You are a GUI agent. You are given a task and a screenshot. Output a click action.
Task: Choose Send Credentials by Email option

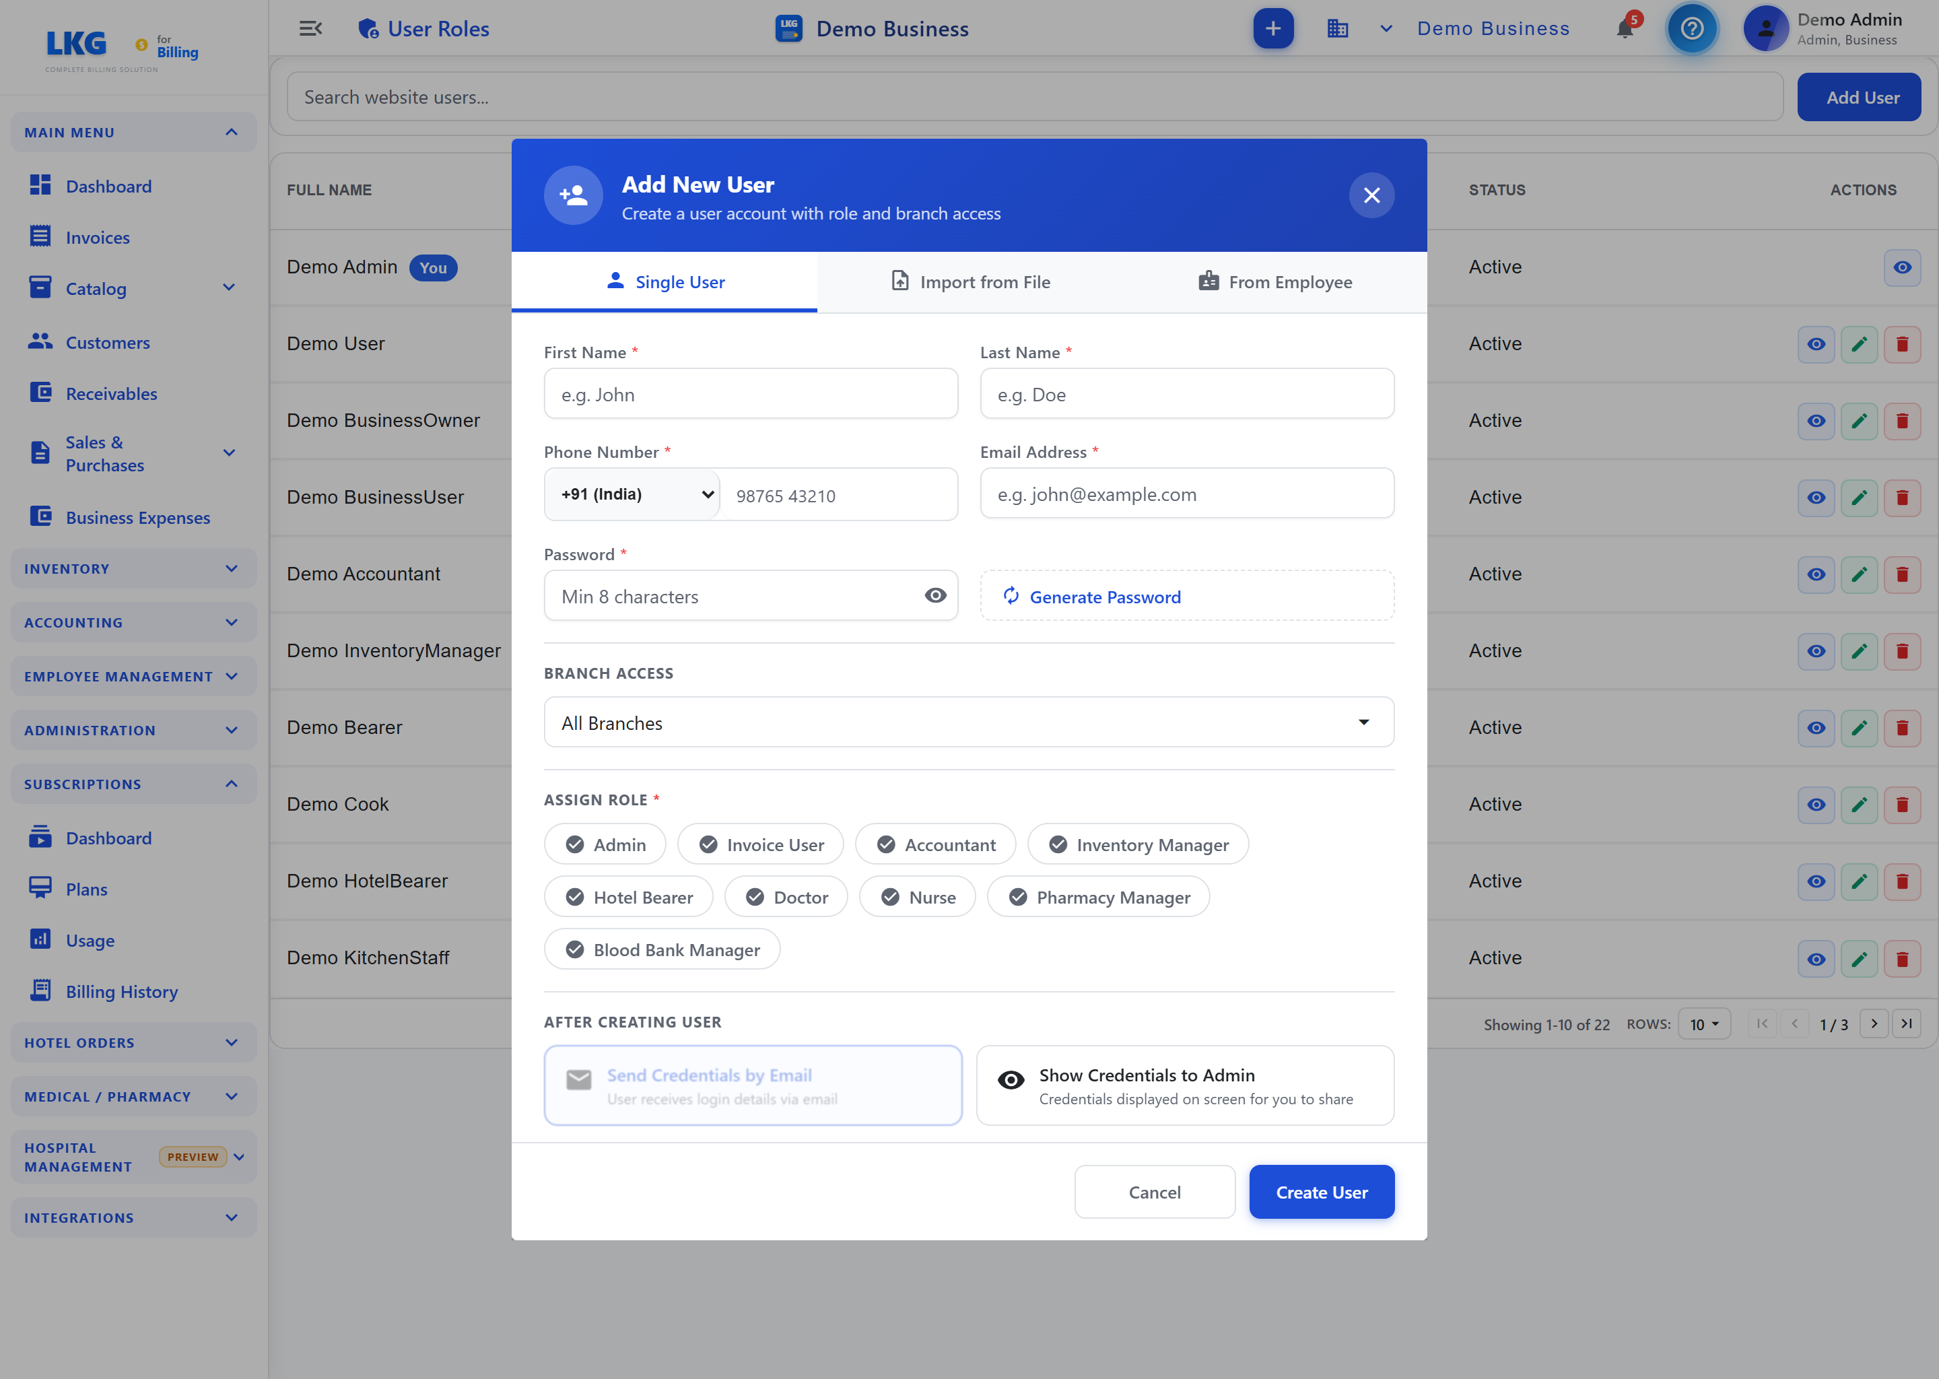(x=753, y=1086)
